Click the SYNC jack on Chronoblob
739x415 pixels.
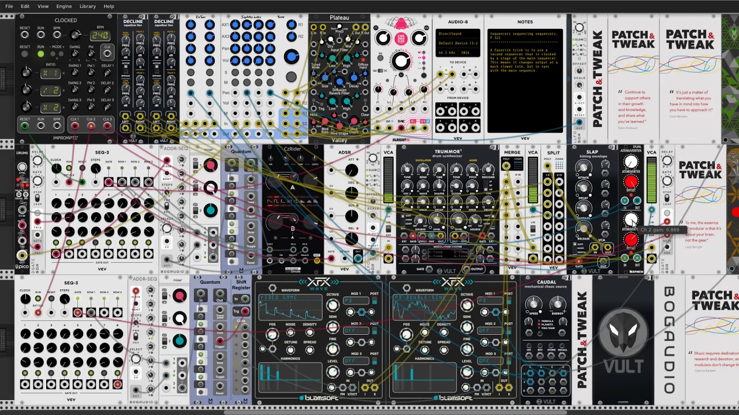pyautogui.click(x=401, y=128)
